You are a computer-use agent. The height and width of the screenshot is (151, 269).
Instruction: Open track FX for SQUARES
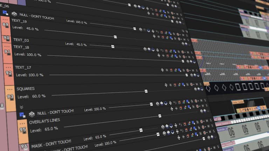pos(187,84)
